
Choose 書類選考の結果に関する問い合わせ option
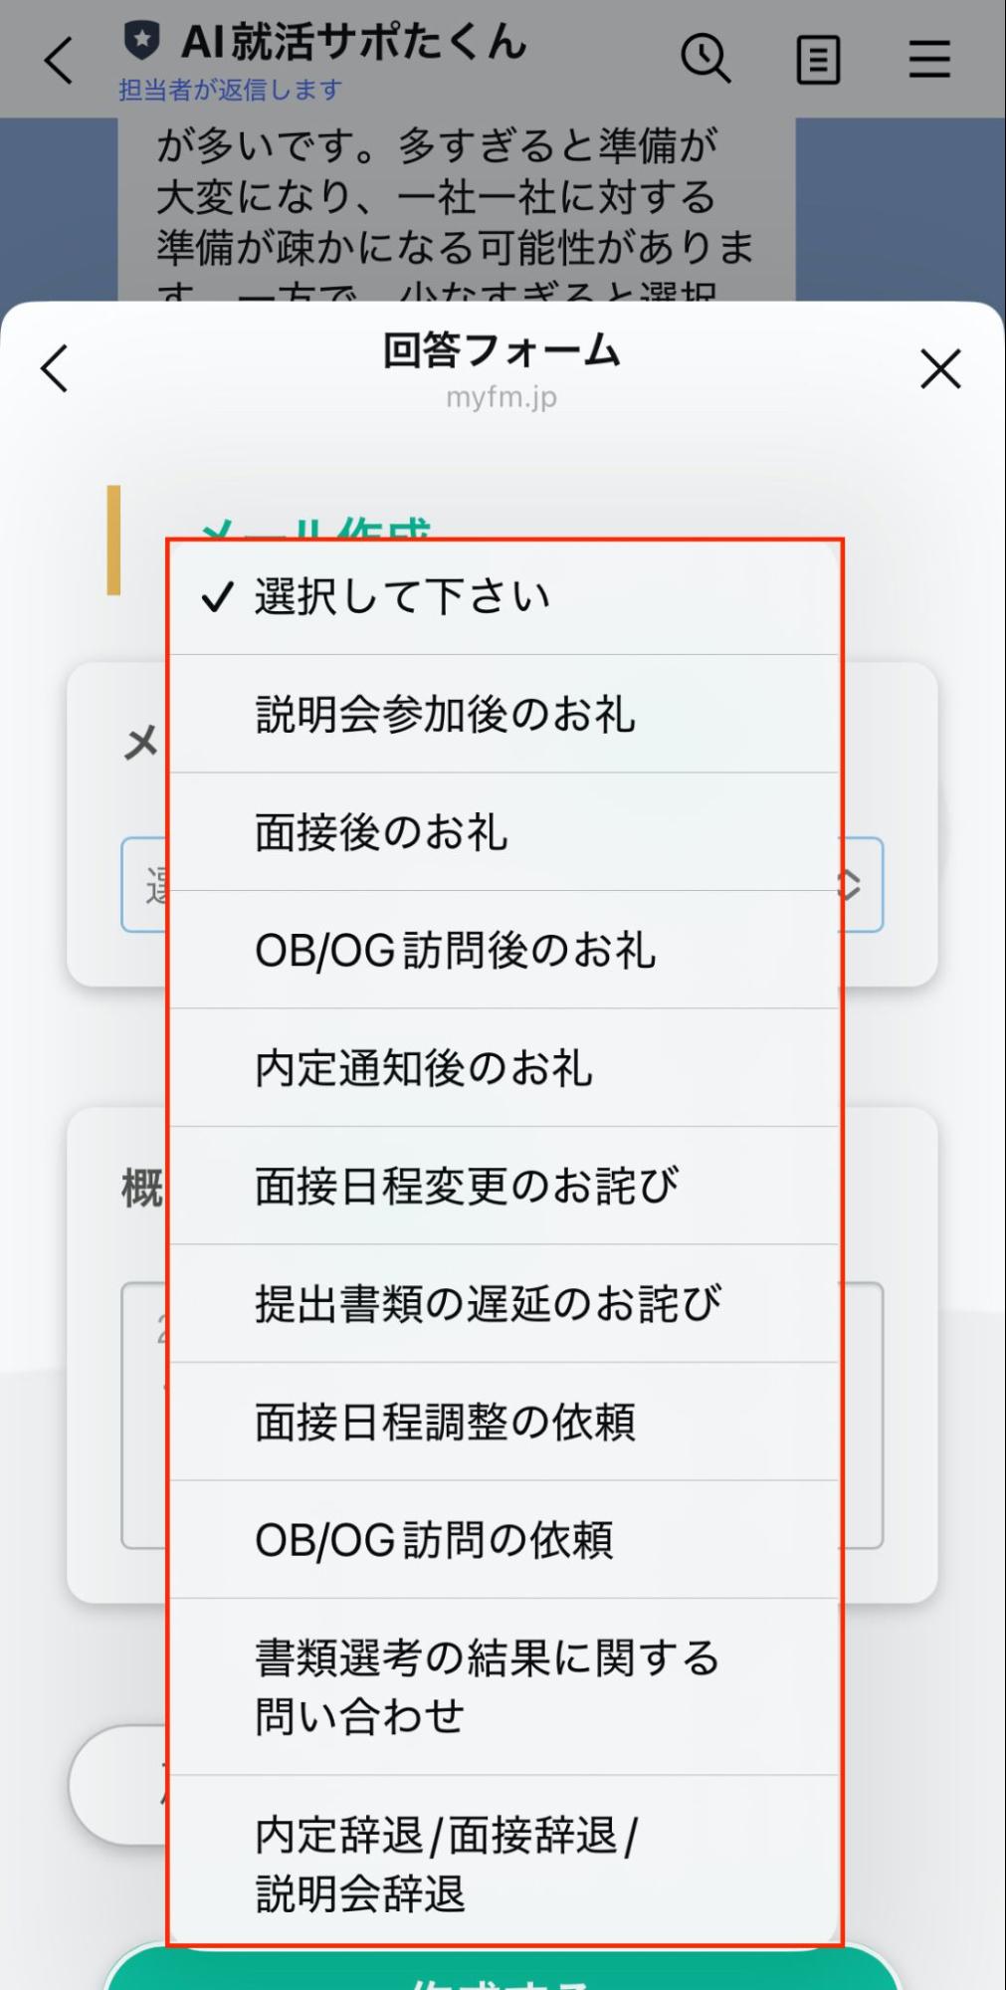(487, 1687)
